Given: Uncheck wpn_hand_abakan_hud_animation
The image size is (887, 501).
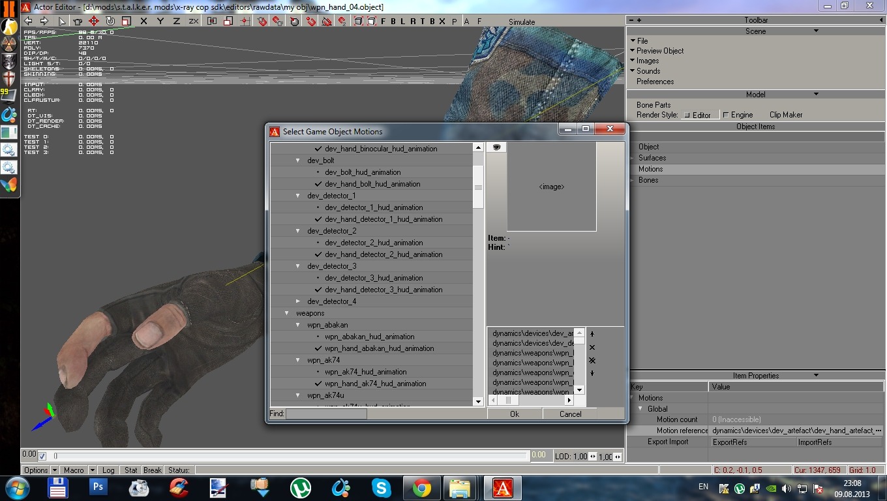Looking at the screenshot, I should point(318,348).
